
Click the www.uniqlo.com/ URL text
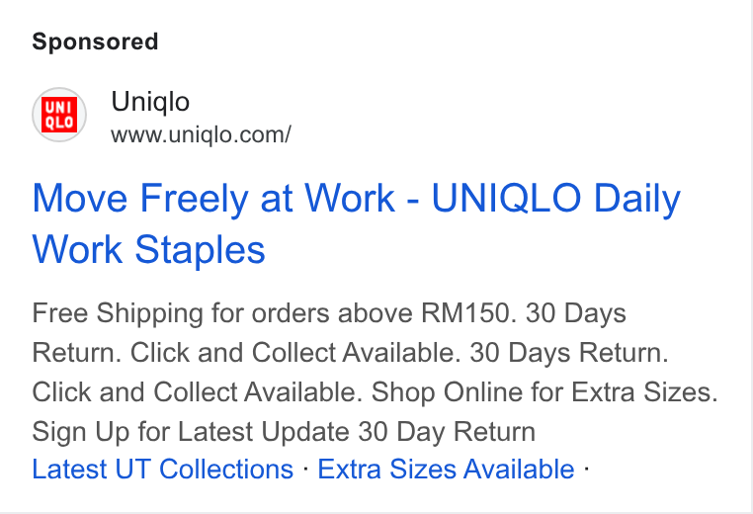pyautogui.click(x=201, y=135)
